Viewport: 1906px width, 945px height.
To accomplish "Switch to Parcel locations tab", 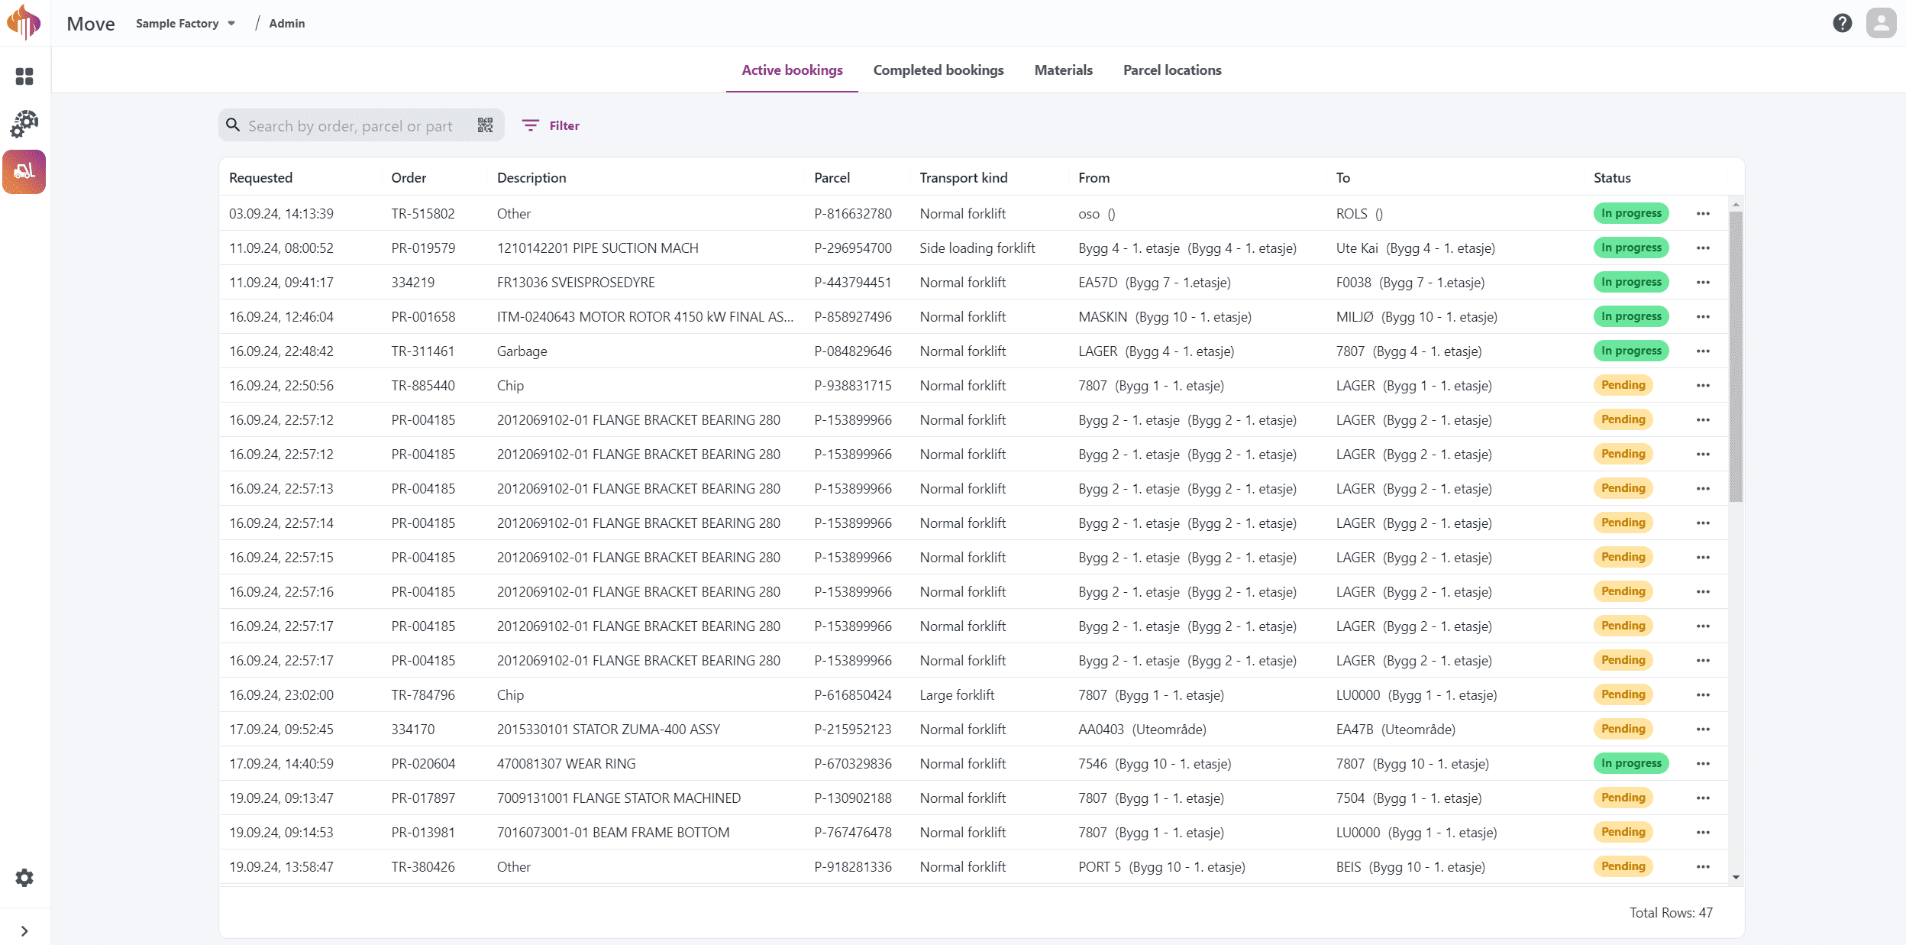I will tap(1172, 70).
